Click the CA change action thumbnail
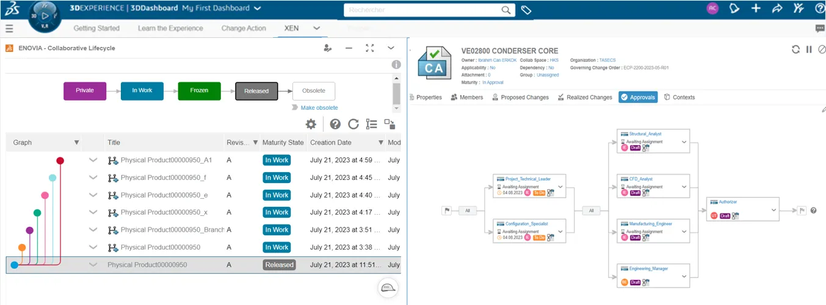Viewport: 826px width, 305px height. point(435,63)
